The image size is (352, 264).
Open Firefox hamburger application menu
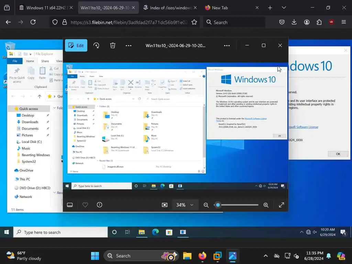(344, 22)
